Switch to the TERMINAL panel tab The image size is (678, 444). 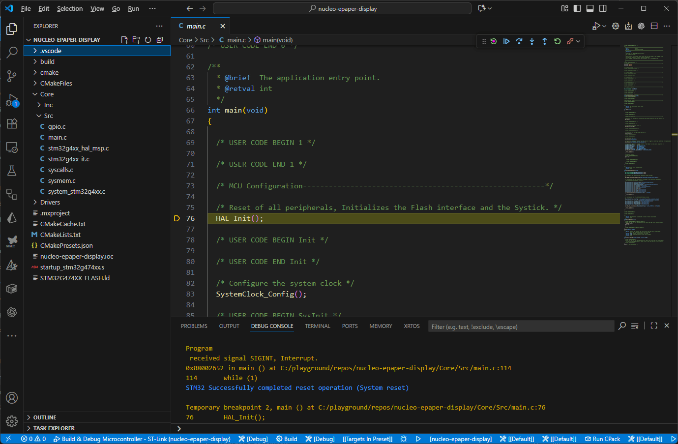[x=317, y=326]
